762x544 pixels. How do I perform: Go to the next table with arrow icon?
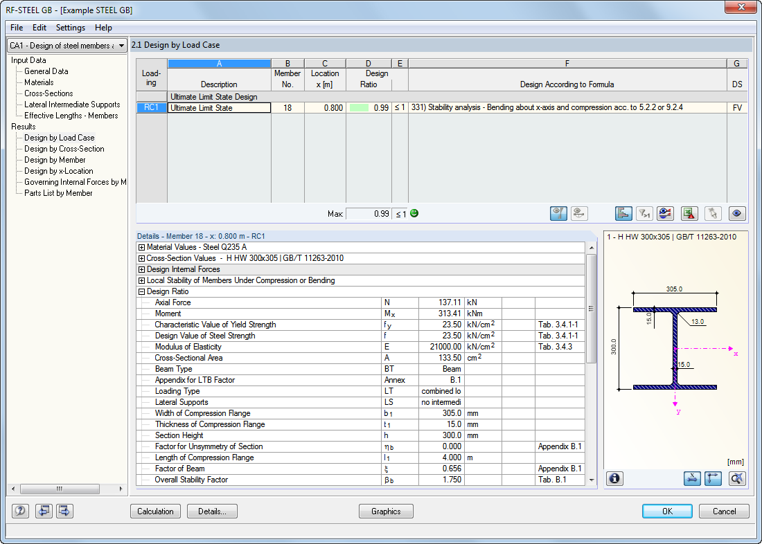[64, 511]
